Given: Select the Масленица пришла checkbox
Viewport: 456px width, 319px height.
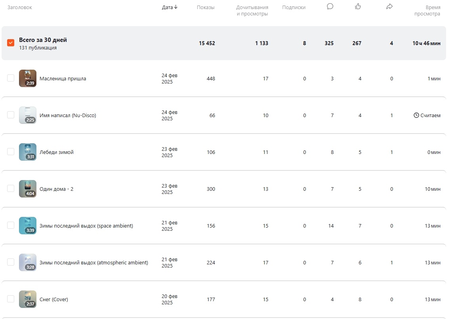Looking at the screenshot, I should click(11, 78).
